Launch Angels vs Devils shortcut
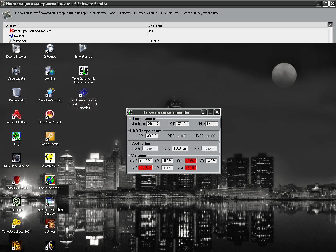This screenshot has height=252, width=336. (x=16, y=180)
